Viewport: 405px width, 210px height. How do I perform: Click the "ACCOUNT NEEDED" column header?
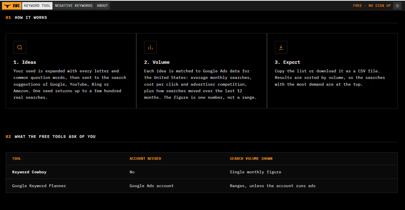click(x=145, y=159)
